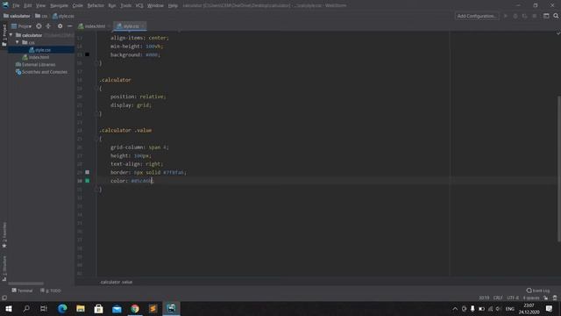Select External Libraries in project tree

[35, 64]
